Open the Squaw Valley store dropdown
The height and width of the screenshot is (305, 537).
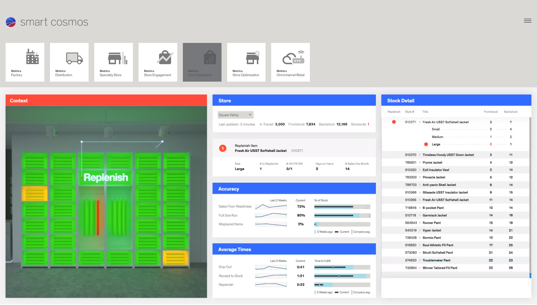pyautogui.click(x=235, y=115)
